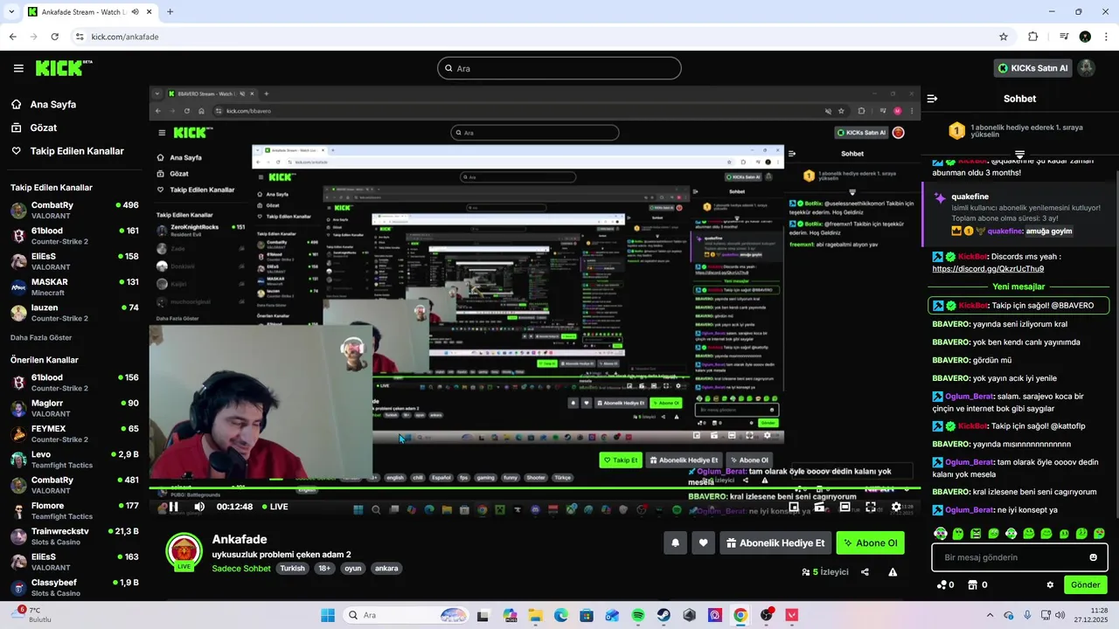Open channel points balance icon
The width and height of the screenshot is (1119, 629).
point(942,584)
